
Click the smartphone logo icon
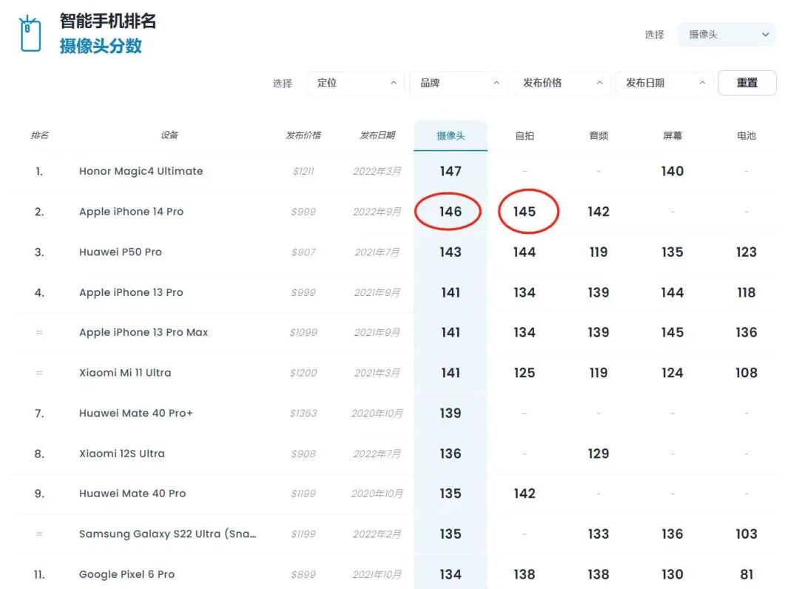pos(30,33)
